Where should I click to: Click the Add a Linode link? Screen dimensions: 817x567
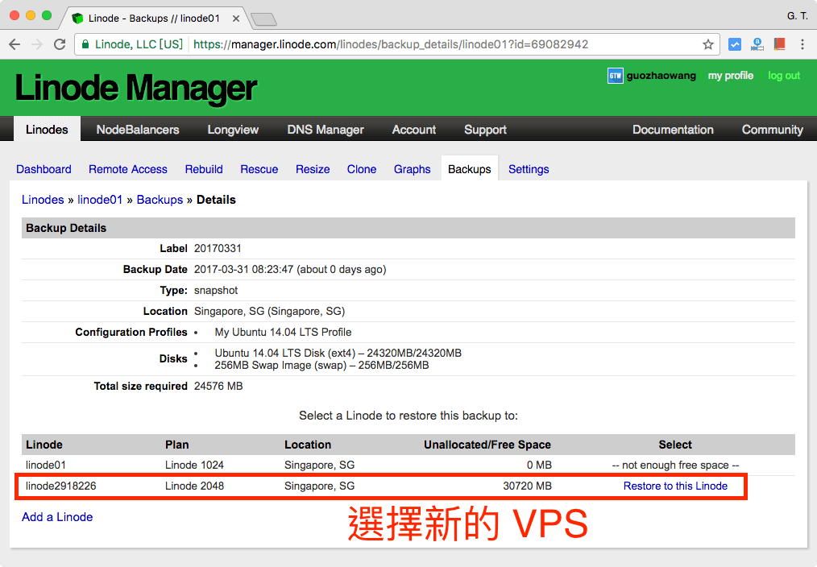coord(56,517)
